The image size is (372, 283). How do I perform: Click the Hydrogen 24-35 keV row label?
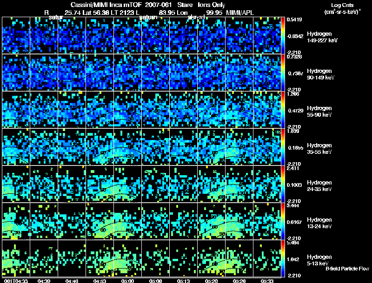tap(319, 186)
